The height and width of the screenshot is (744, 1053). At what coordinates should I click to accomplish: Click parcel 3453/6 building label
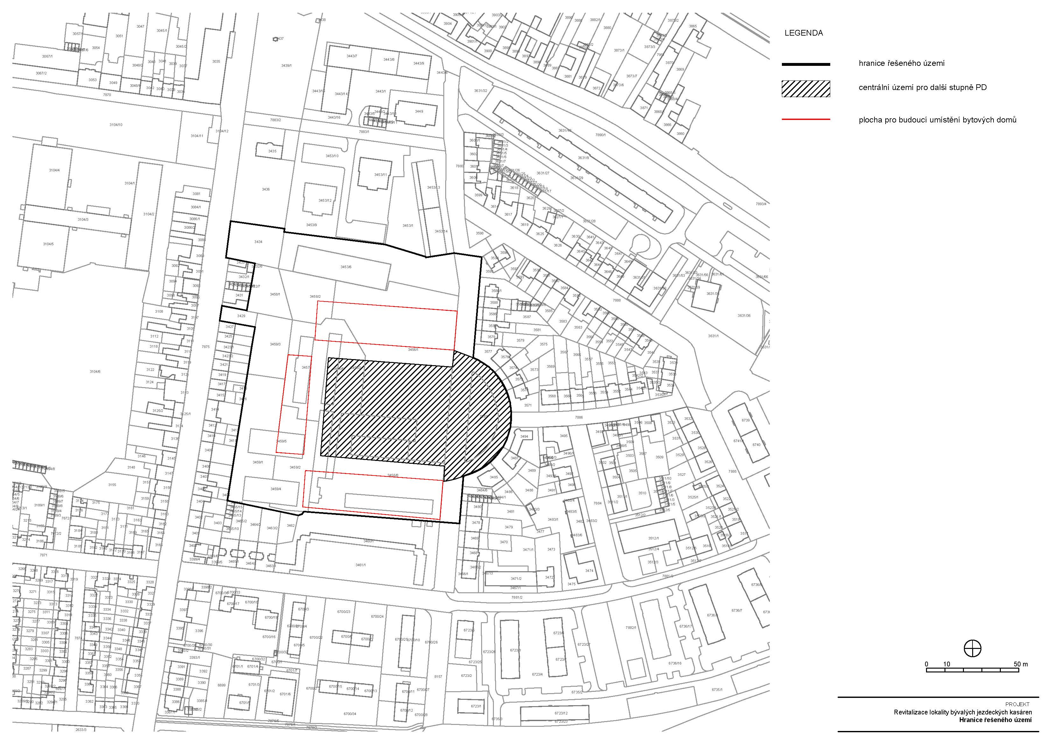346,267
